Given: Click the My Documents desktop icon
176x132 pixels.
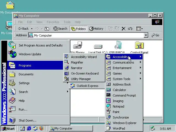Looking at the screenshot, I should [x=10, y=5].
